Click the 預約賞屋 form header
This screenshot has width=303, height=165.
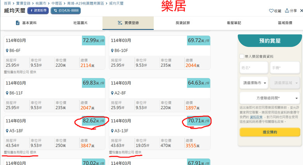pyautogui.click(x=270, y=41)
